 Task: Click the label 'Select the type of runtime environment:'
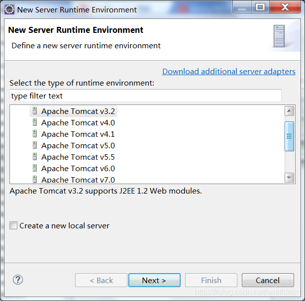coord(82,83)
